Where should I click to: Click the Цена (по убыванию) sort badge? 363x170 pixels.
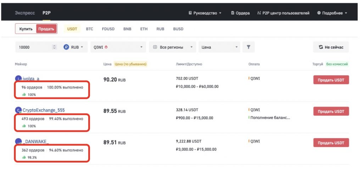[130, 64]
